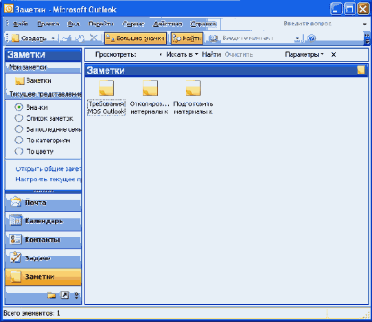This screenshot has width=372, height=322.
Task: Click the address book icon
Action: pyautogui.click(x=213, y=38)
